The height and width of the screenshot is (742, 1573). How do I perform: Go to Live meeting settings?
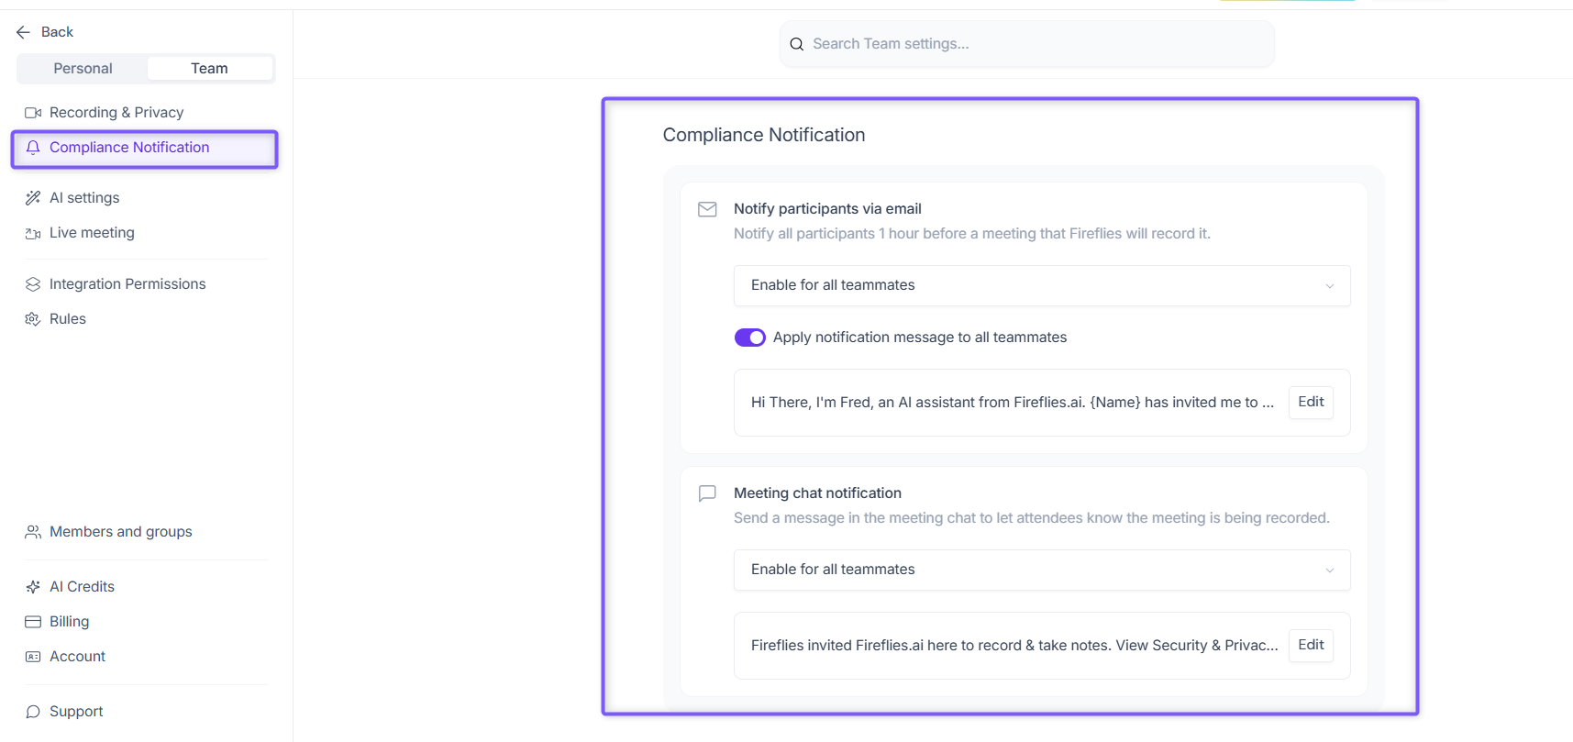coord(92,233)
